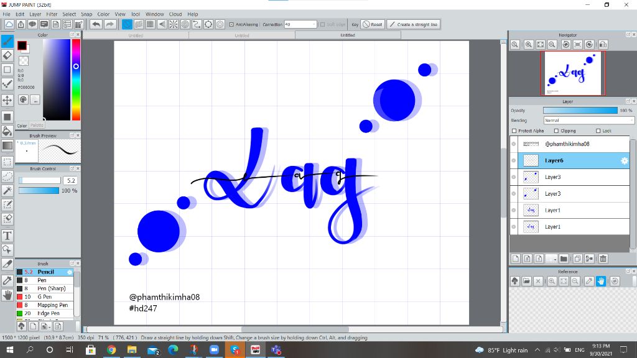
Task: Click the brush size field showing 5.2
Action: coord(71,181)
